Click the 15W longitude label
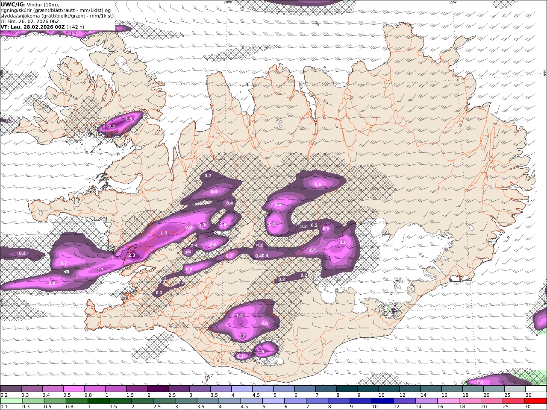The width and height of the screenshot is (547, 410). [452, 2]
